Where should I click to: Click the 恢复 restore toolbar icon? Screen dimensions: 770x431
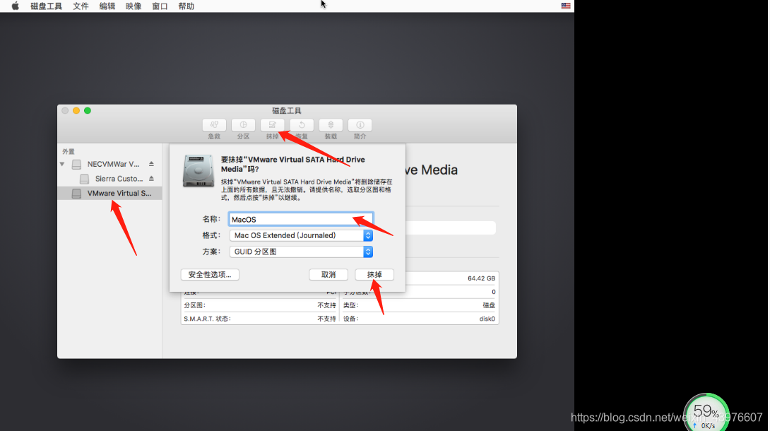302,125
